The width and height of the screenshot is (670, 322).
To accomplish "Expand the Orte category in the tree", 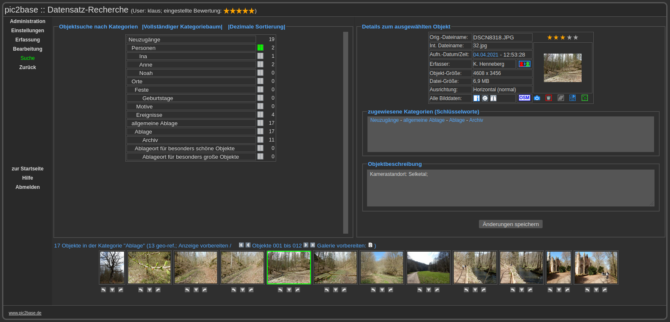I will 137,81.
